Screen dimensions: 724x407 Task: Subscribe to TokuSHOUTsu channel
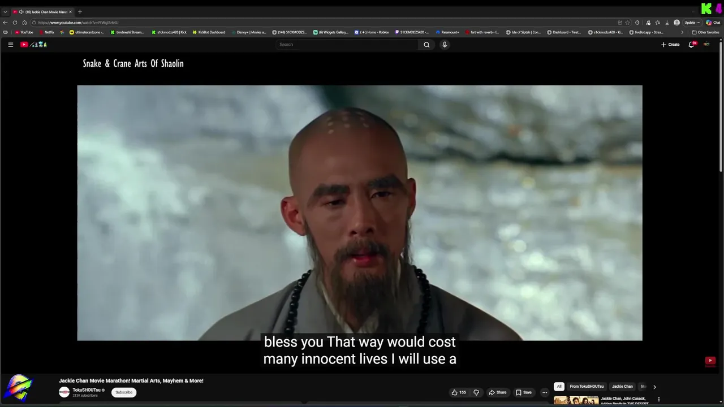point(124,392)
